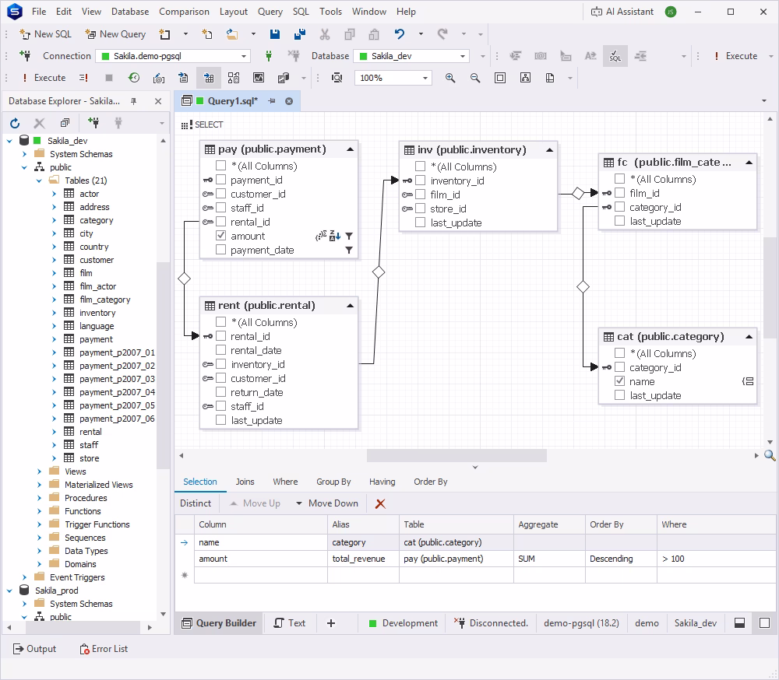Click the diagram vertical scrollbar thumb
Image resolution: width=779 pixels, height=680 pixels.
pos(770,288)
